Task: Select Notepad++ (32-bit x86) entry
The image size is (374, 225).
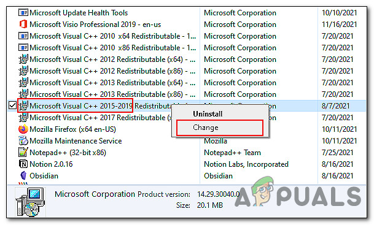Action: (68, 153)
